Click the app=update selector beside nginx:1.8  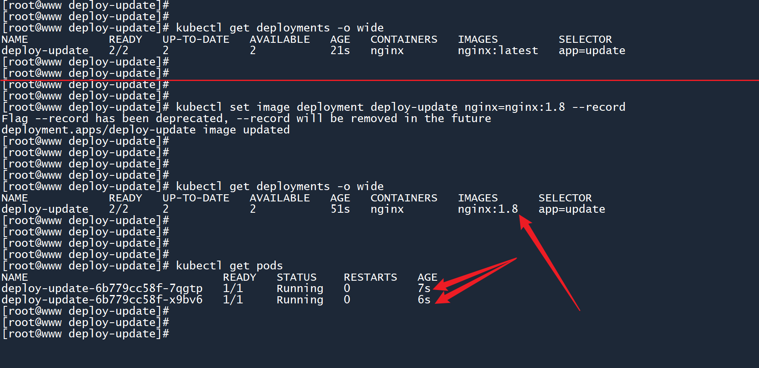(x=571, y=209)
